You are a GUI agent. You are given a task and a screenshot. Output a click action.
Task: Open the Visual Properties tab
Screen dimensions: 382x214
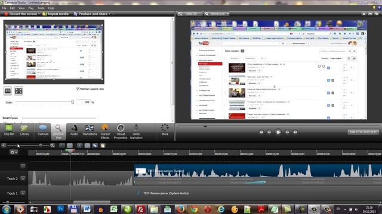pos(121,132)
